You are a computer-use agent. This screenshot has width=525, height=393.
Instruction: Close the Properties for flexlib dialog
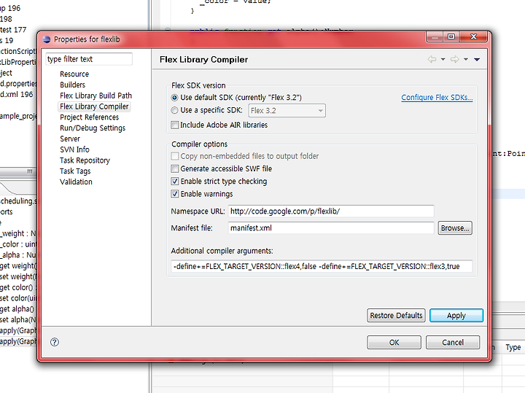473,37
